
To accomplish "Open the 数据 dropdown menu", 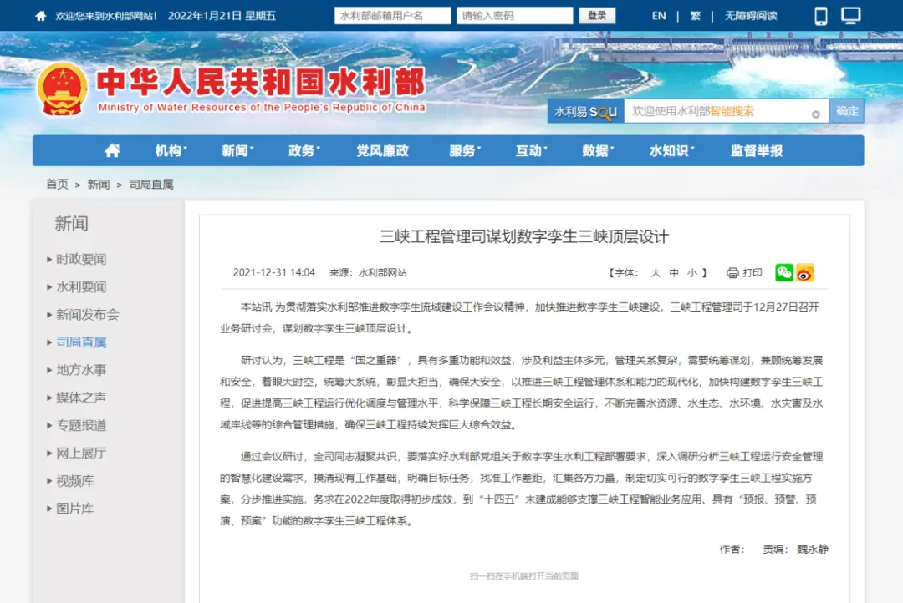I will [597, 151].
